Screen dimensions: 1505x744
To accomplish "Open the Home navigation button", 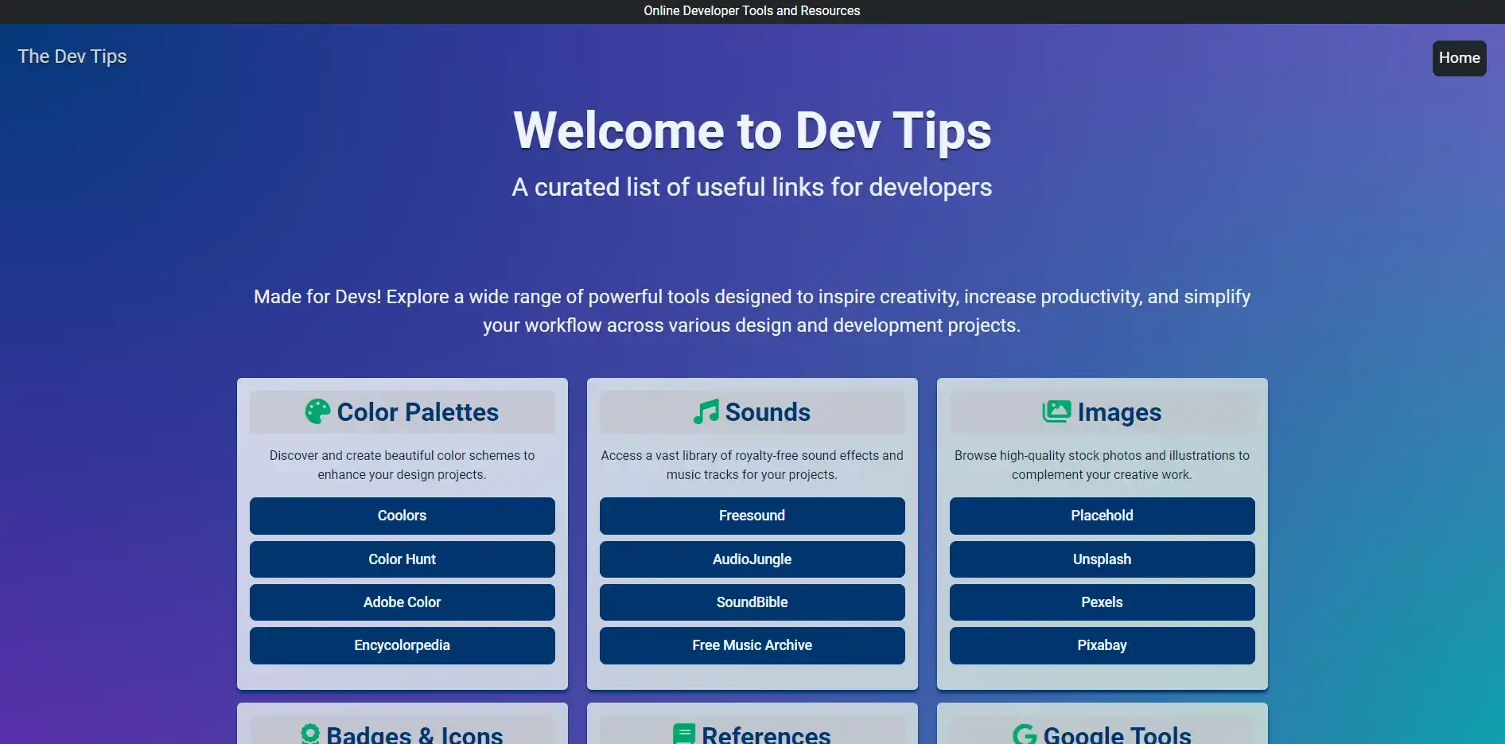I will coord(1459,58).
